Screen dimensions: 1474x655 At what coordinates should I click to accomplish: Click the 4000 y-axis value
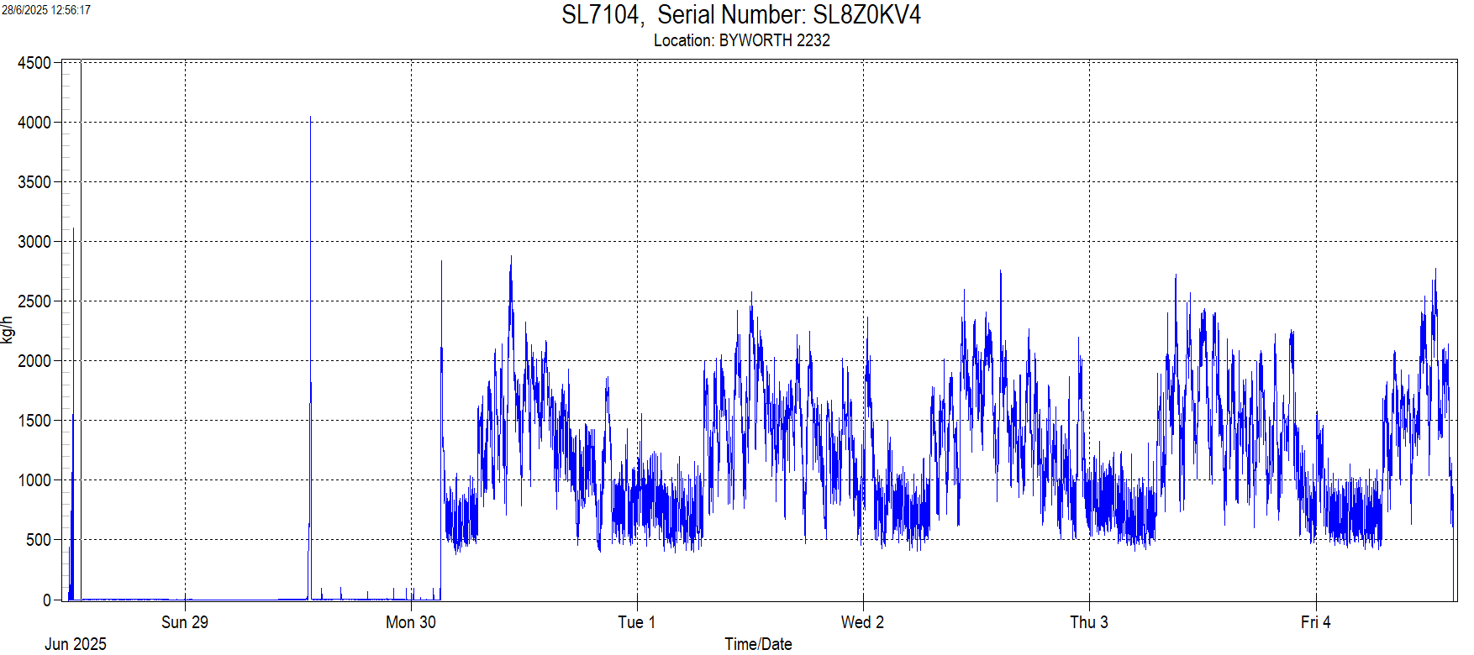(34, 123)
